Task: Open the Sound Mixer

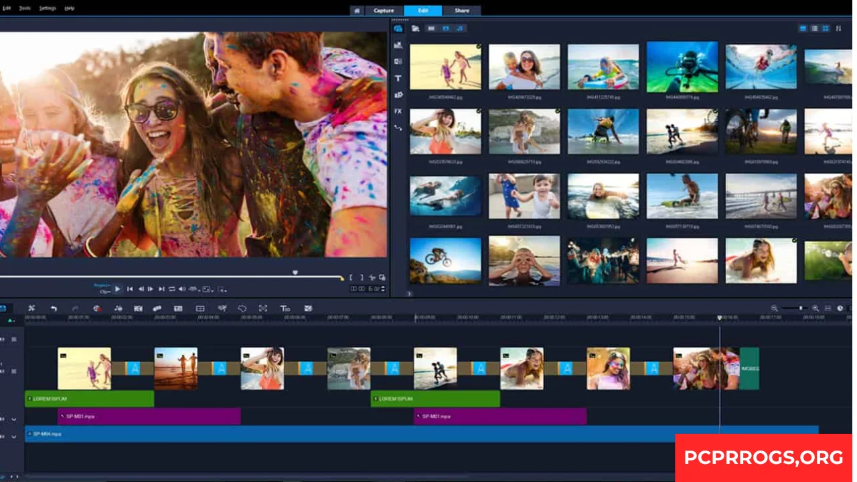Action: [x=118, y=308]
